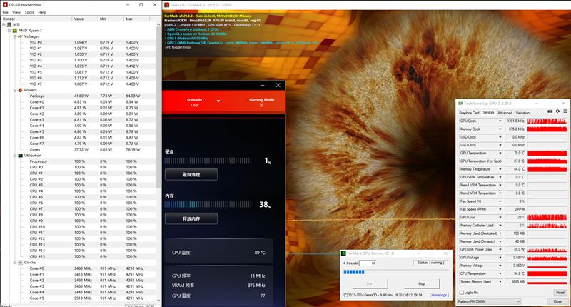Maximize the HWMonitor window
The height and width of the screenshot is (307, 571).
point(141,5)
